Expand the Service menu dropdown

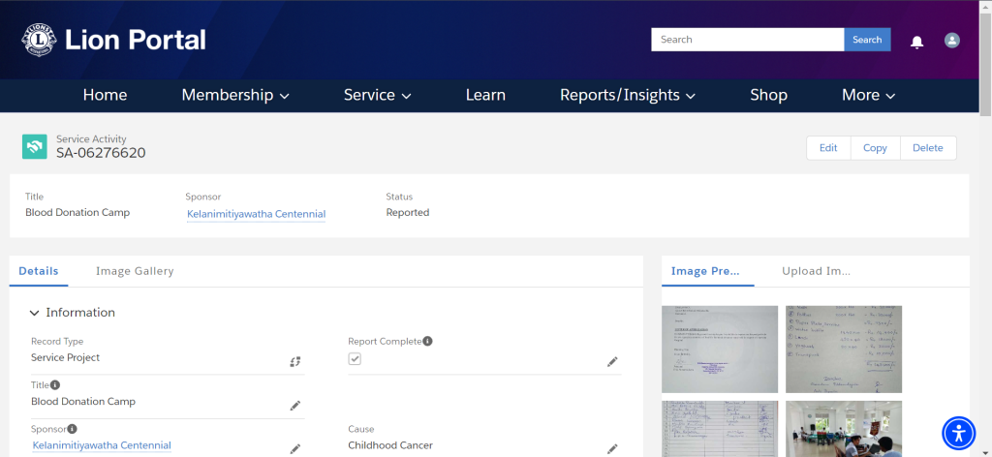click(378, 96)
